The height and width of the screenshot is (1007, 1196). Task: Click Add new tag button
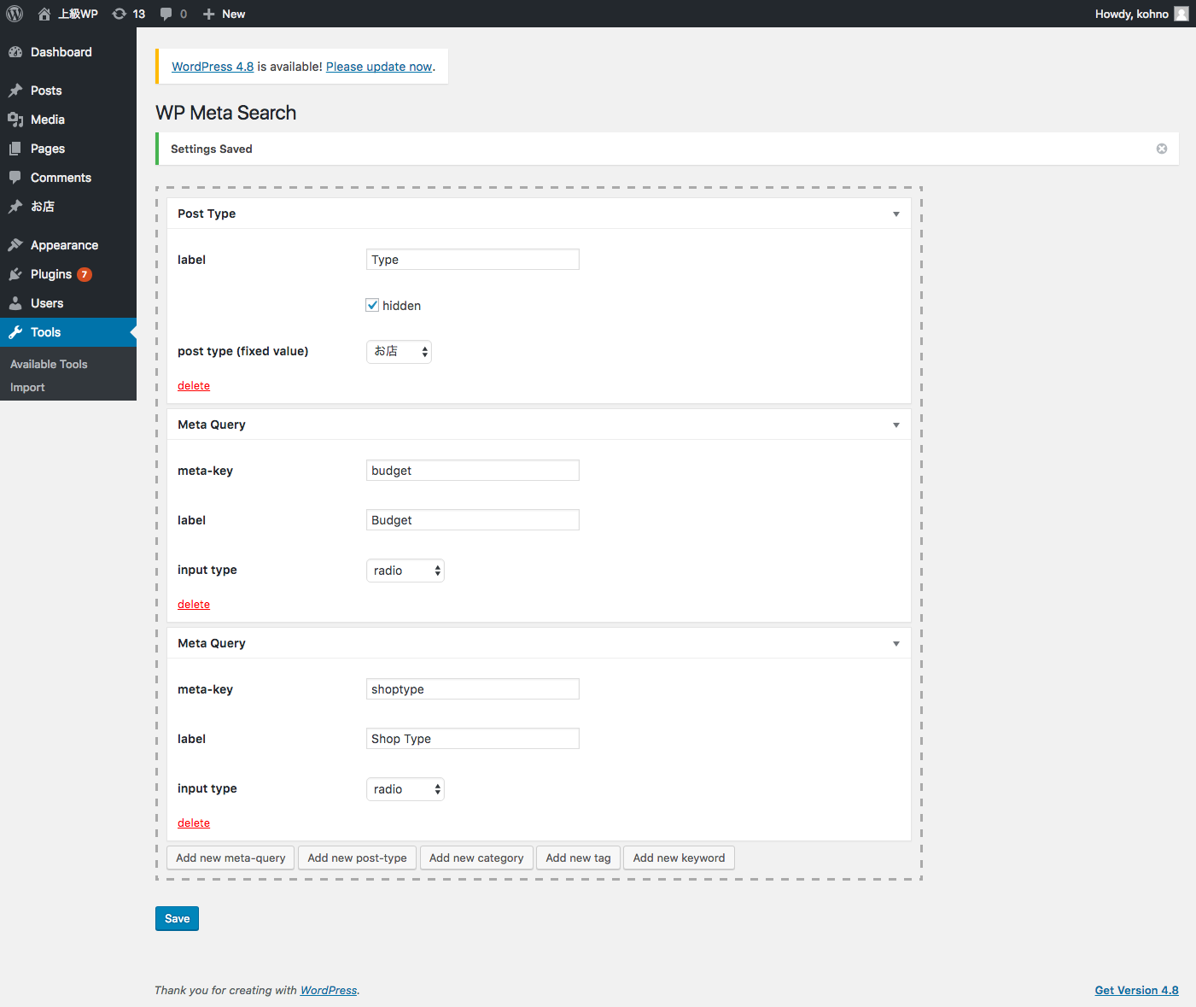point(578,858)
